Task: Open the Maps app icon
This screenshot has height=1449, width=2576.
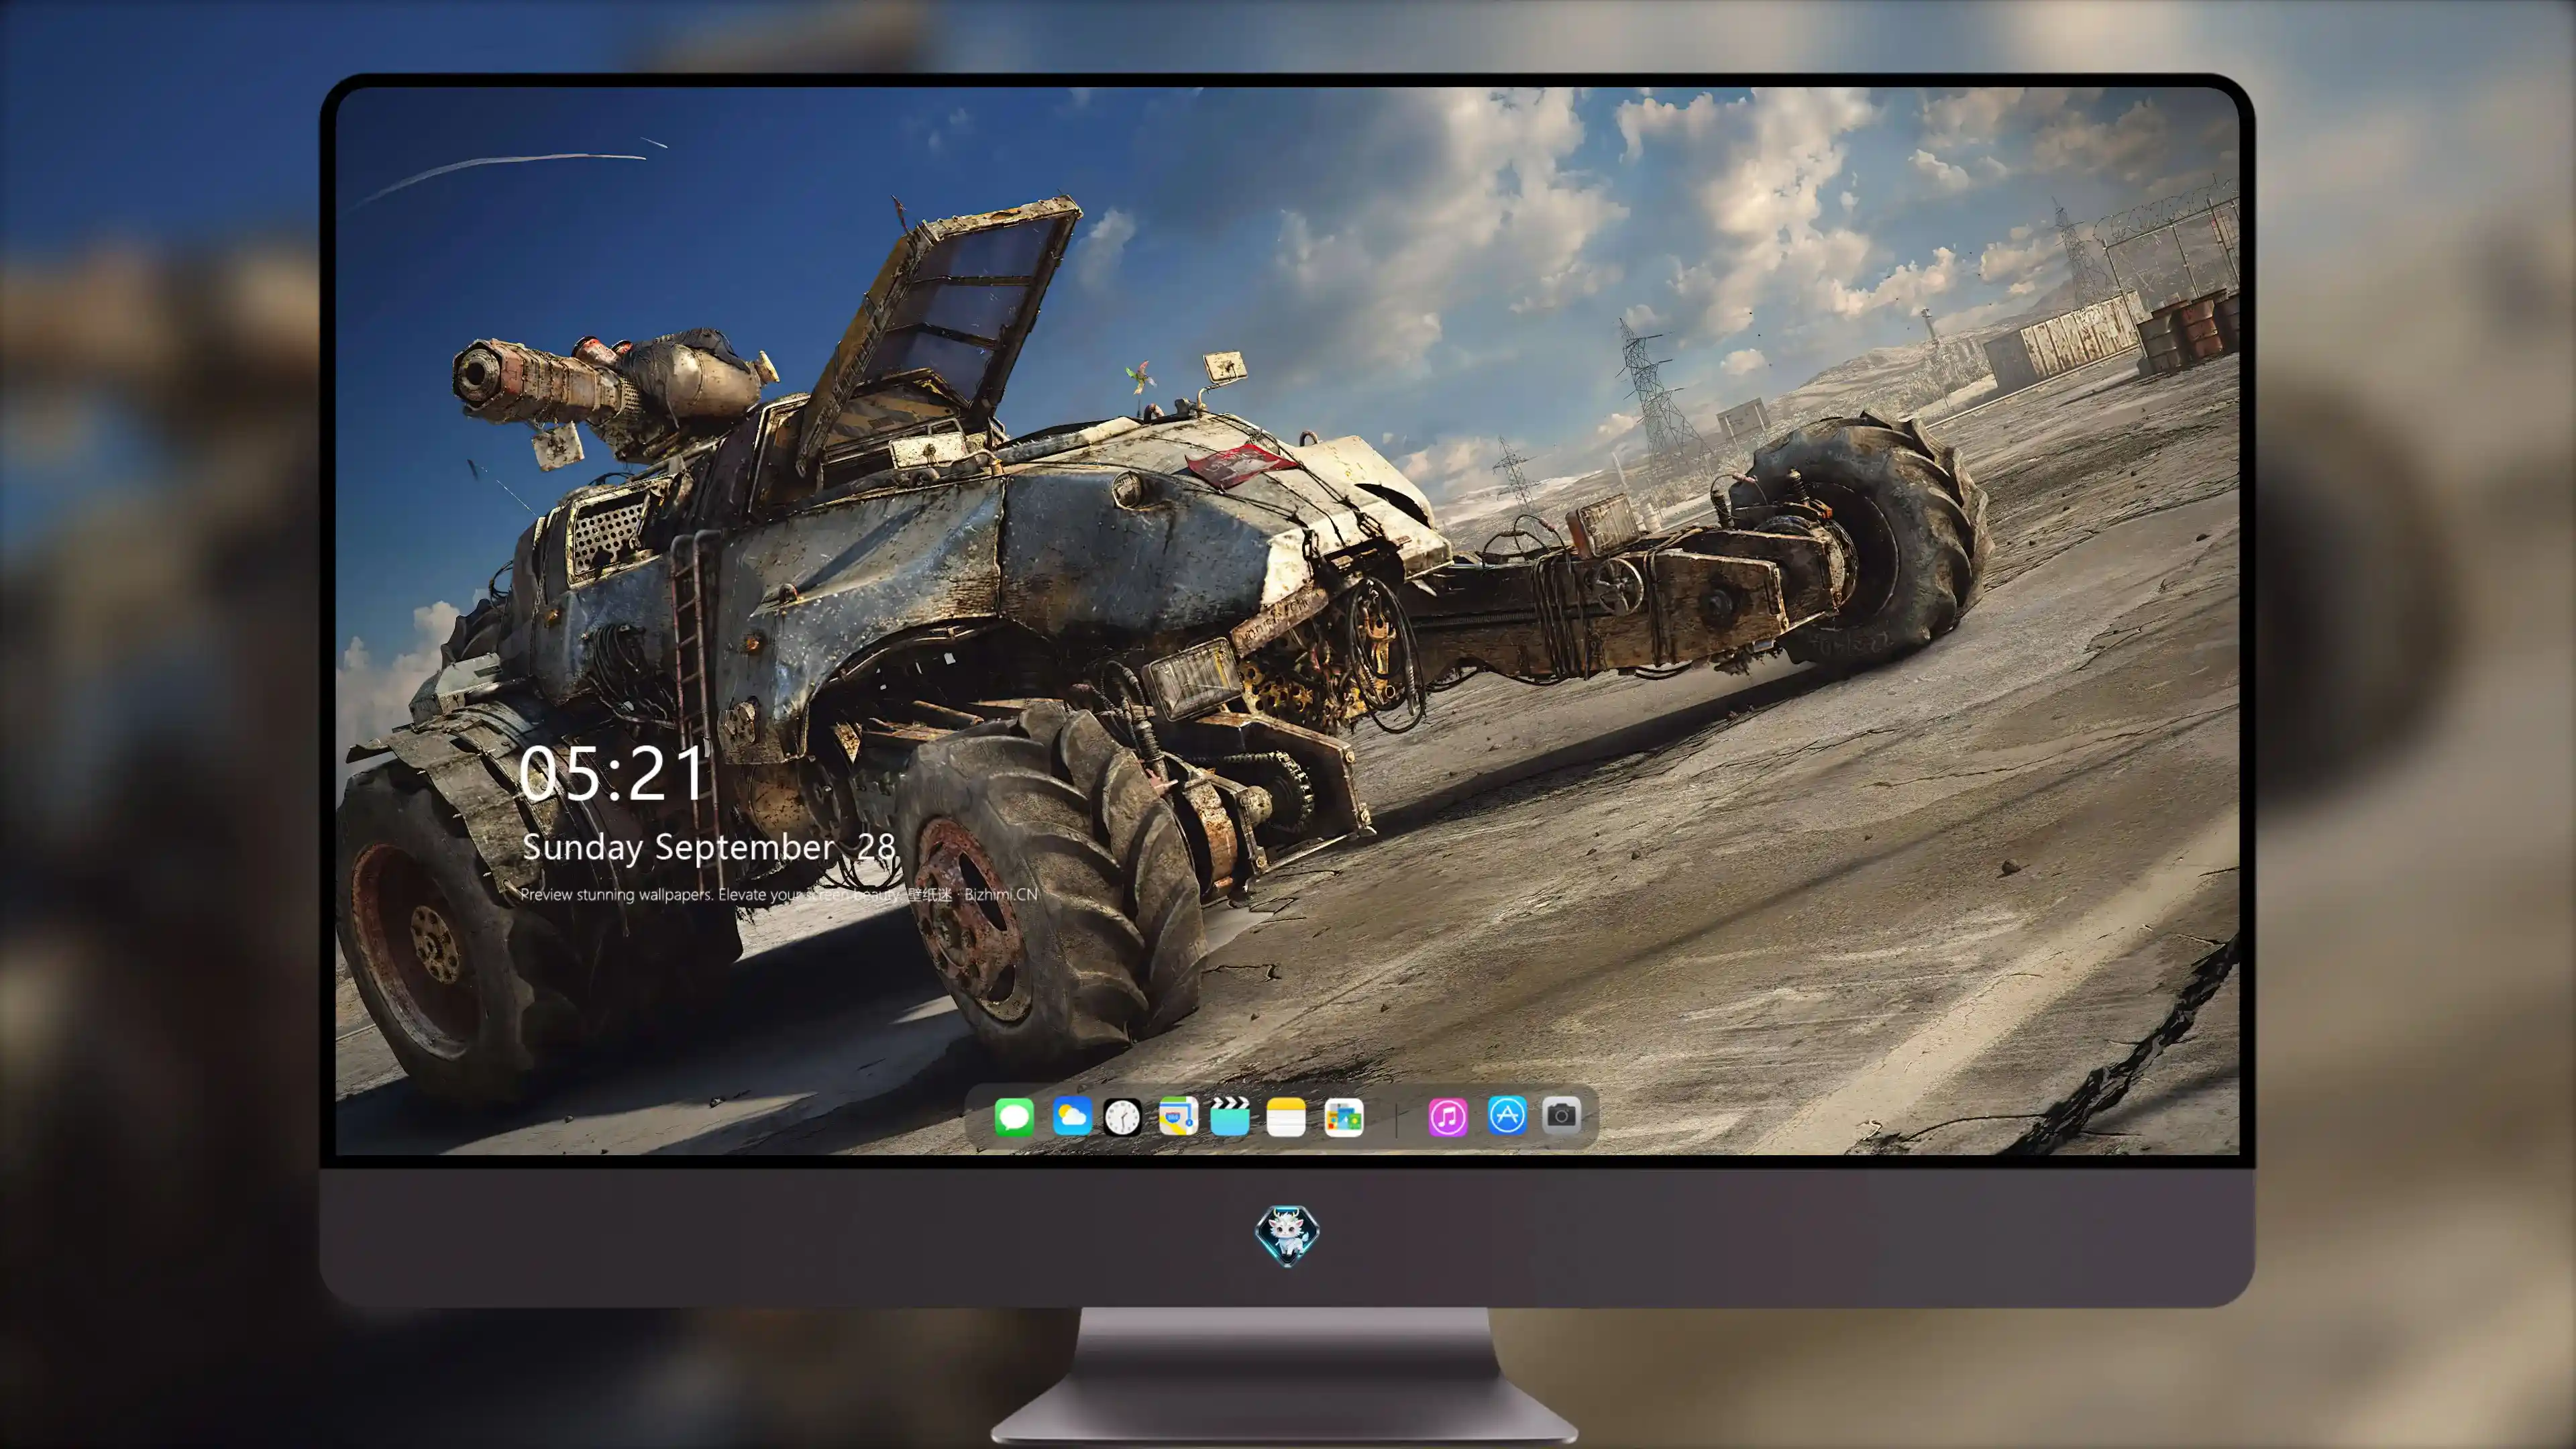Action: pos(1178,1116)
